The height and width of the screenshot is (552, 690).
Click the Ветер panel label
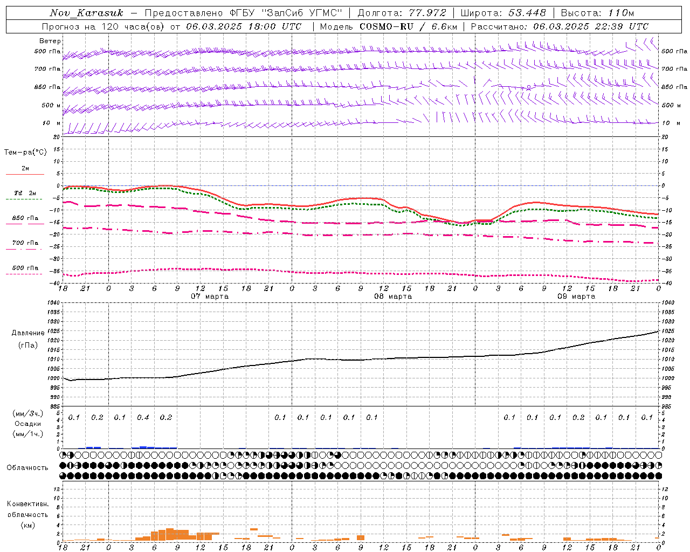[x=50, y=41]
